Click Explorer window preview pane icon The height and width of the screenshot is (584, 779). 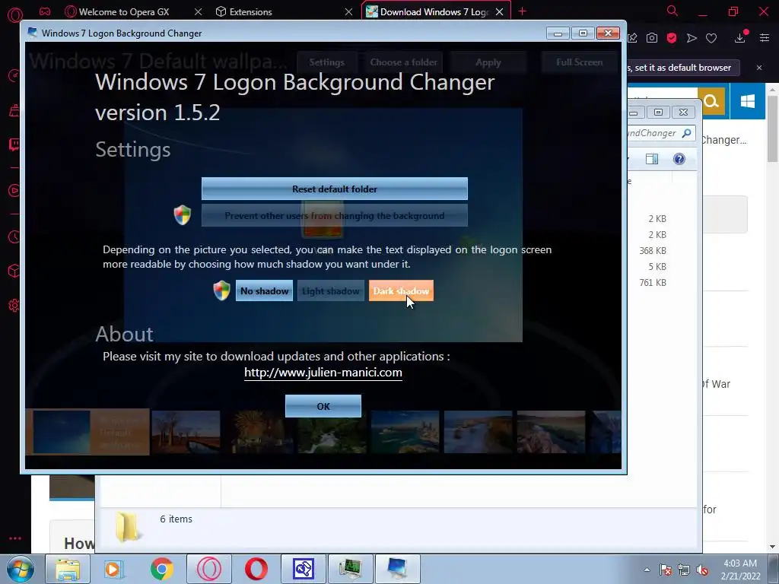click(x=652, y=159)
